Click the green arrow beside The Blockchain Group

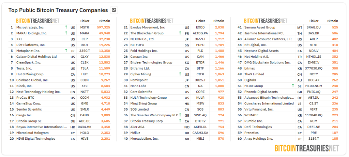pos(180,33)
